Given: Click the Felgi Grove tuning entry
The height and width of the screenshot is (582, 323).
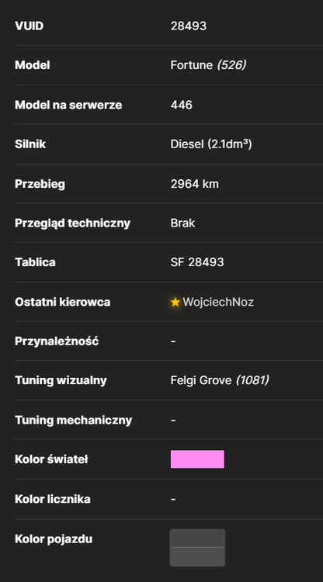Looking at the screenshot, I should click(201, 380).
